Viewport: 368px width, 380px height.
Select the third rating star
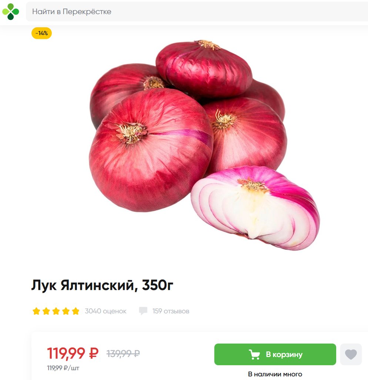[56, 311]
